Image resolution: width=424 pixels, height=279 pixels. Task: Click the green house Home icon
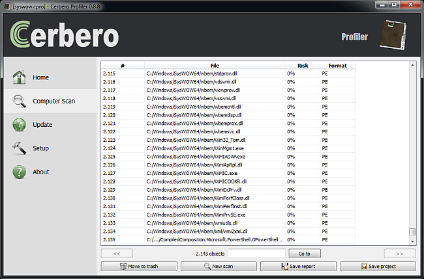point(19,77)
